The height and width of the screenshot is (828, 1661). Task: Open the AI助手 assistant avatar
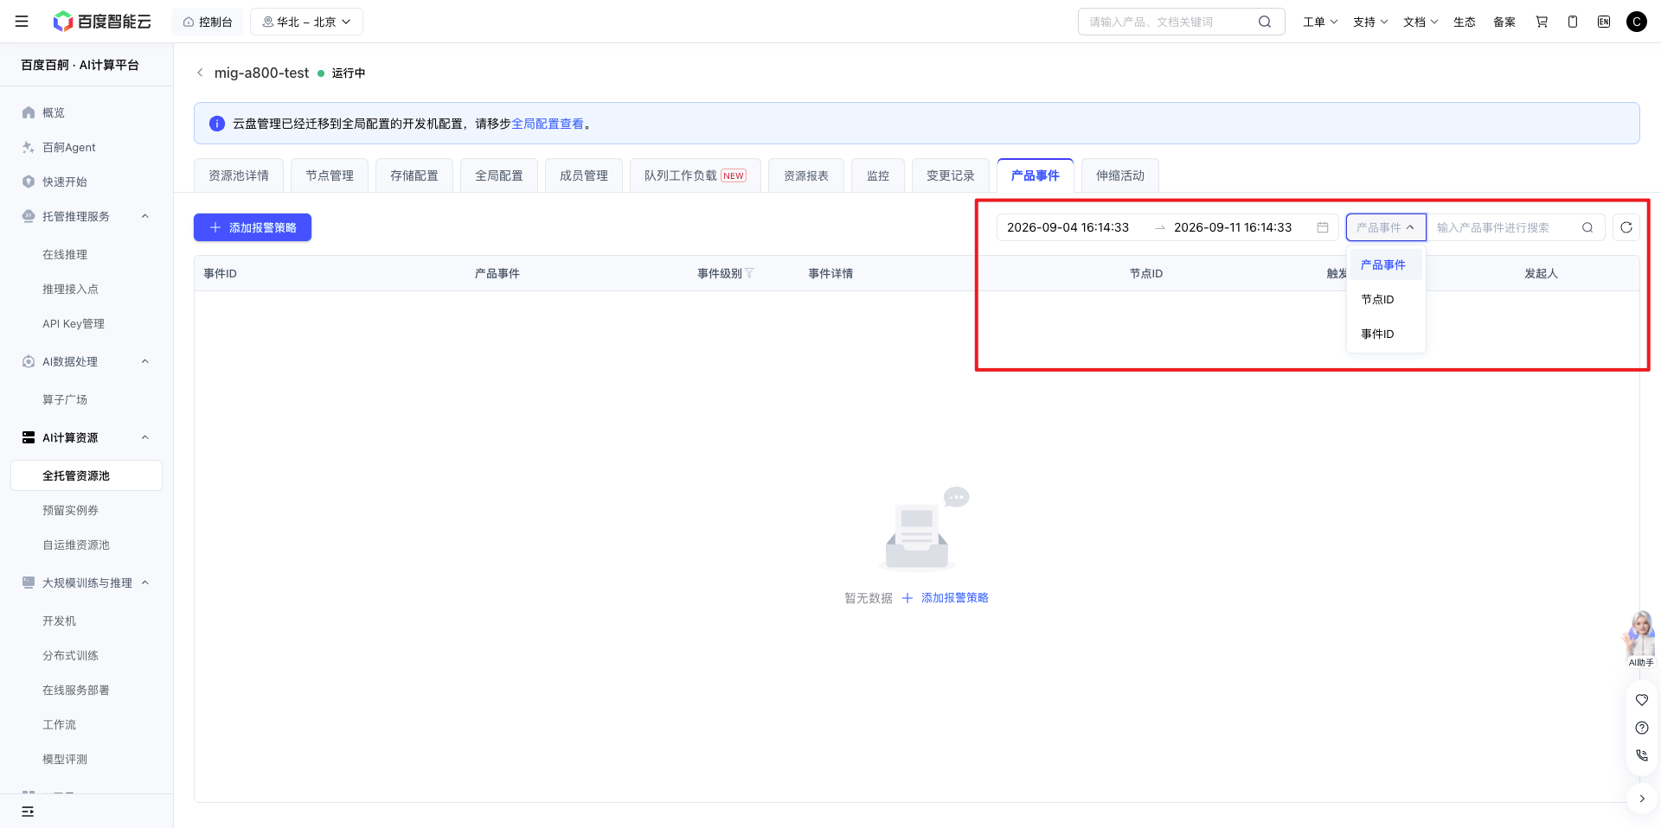coord(1640,639)
